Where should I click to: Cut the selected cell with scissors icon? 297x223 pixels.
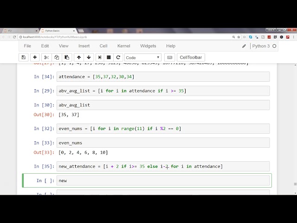pyautogui.click(x=46, y=57)
